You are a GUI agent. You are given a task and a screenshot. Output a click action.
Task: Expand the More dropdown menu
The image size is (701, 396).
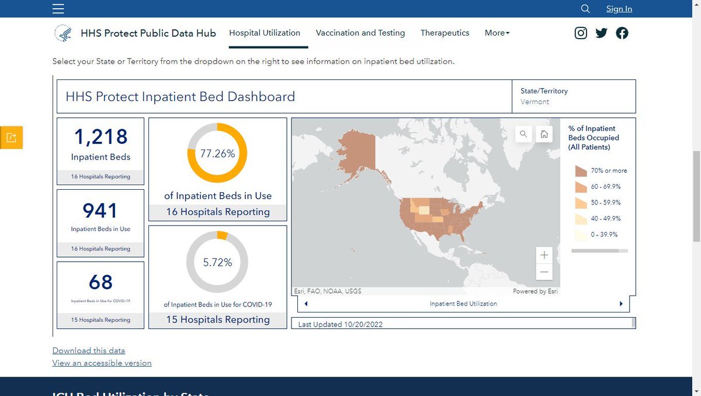497,33
